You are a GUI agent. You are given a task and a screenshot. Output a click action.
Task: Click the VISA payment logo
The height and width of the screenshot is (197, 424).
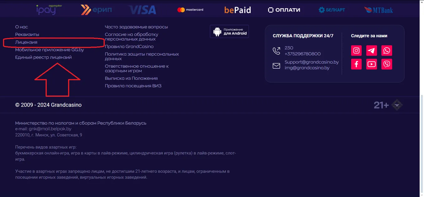click(142, 10)
